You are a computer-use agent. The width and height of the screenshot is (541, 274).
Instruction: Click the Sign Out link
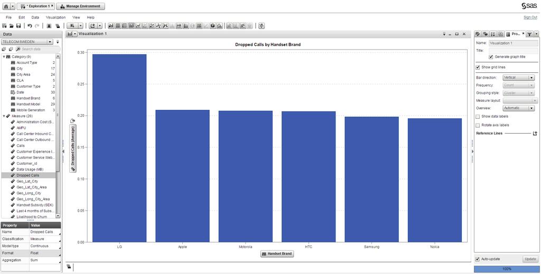tap(530, 17)
